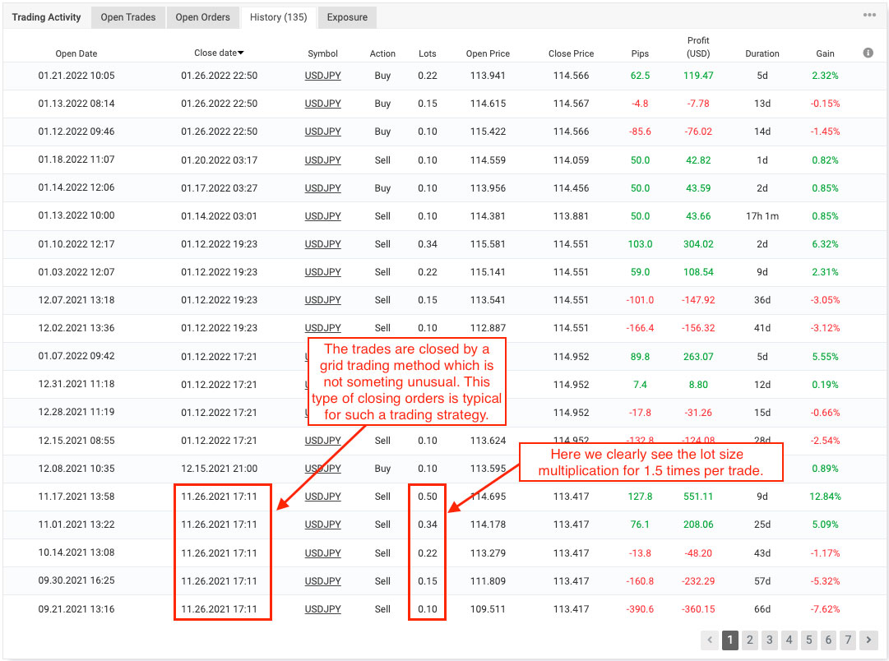Open USDJPY link in 01.13.2022 08:14 row
This screenshot has width=889, height=661.
click(322, 103)
